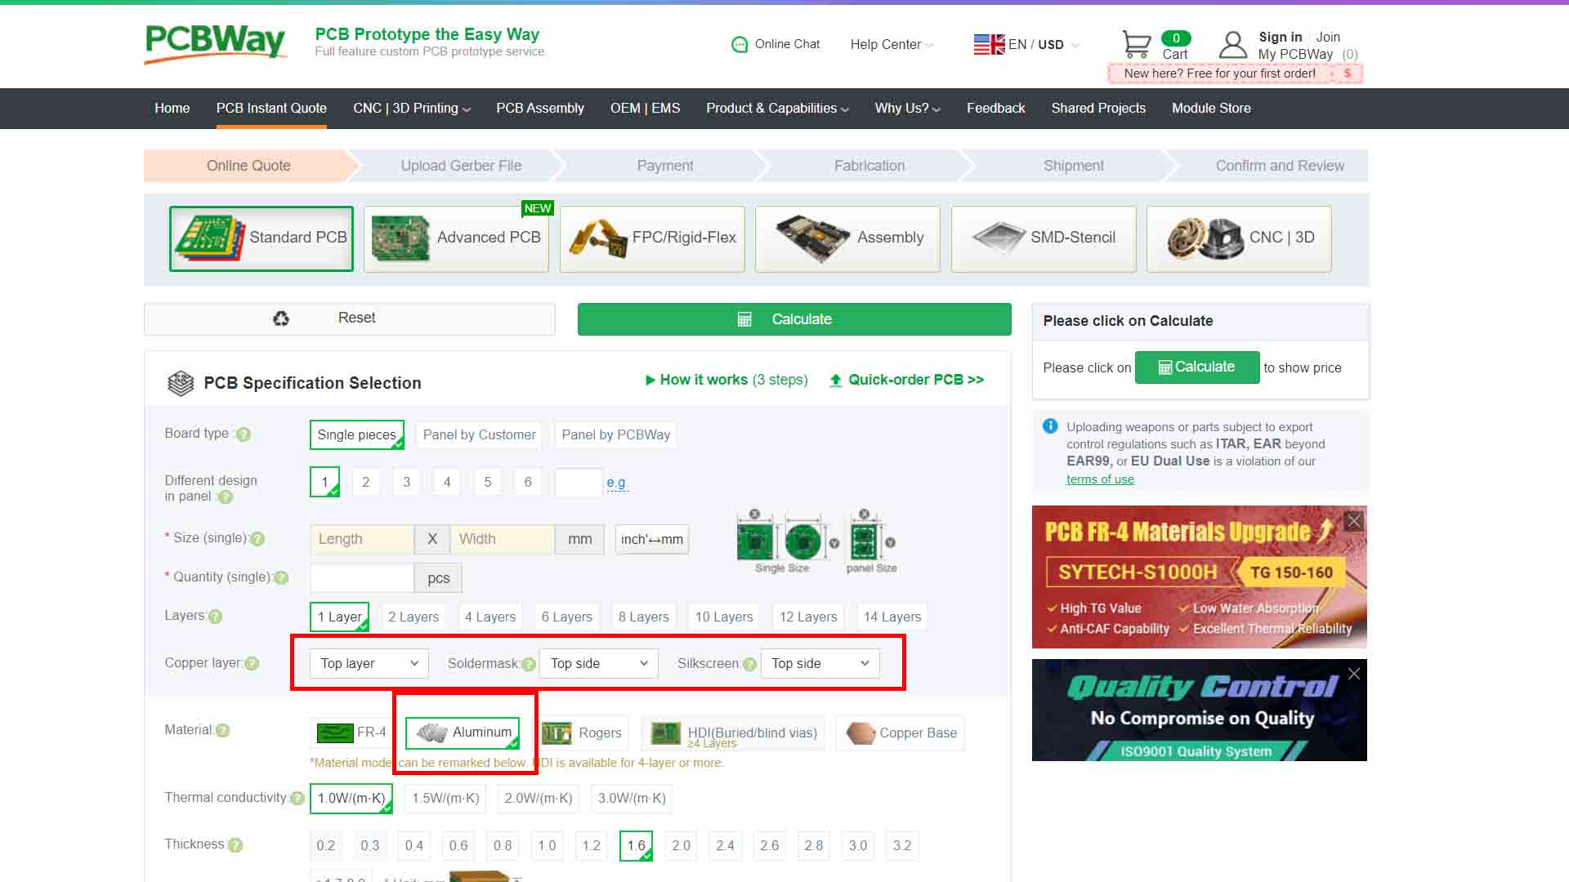
Task: Switch to the SMD-Stencil tab
Action: 1044,238
